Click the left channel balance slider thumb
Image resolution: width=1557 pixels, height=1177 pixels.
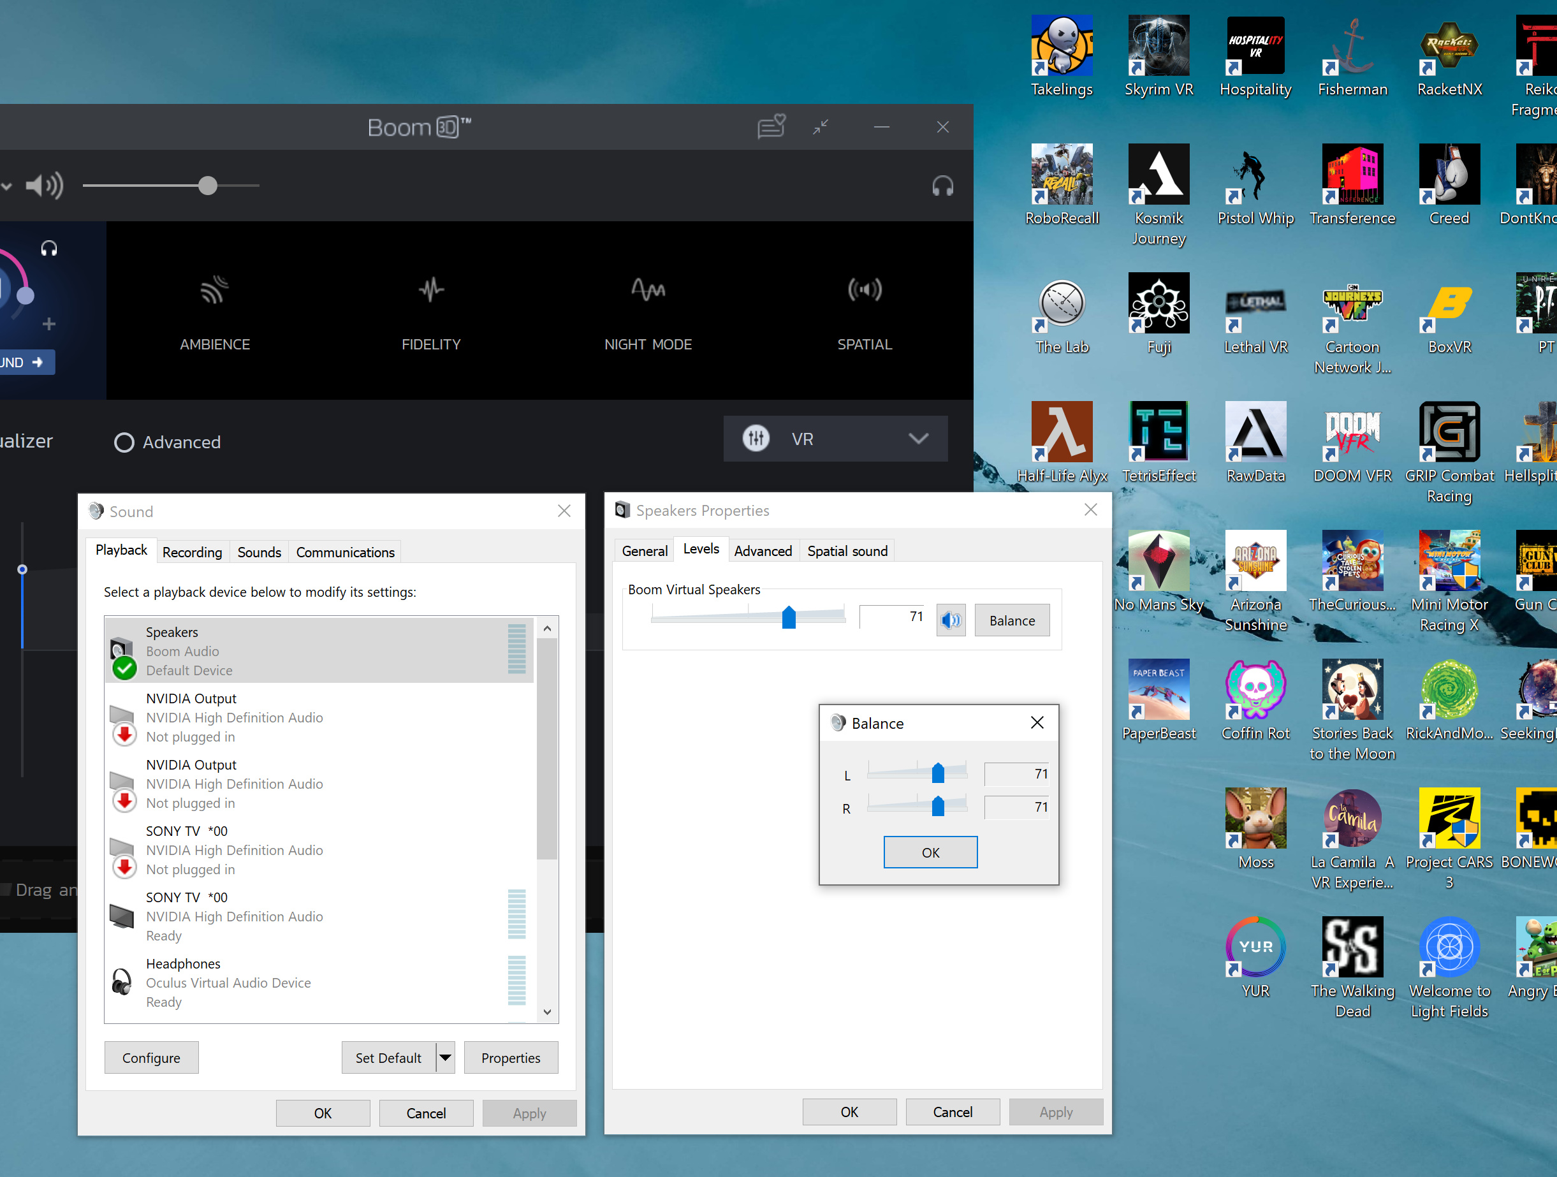click(937, 773)
